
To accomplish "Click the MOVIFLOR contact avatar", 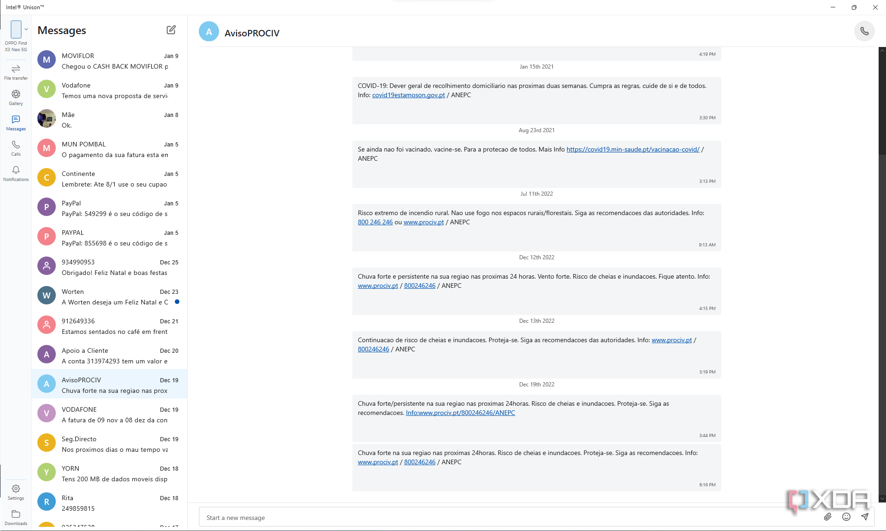I will (47, 60).
